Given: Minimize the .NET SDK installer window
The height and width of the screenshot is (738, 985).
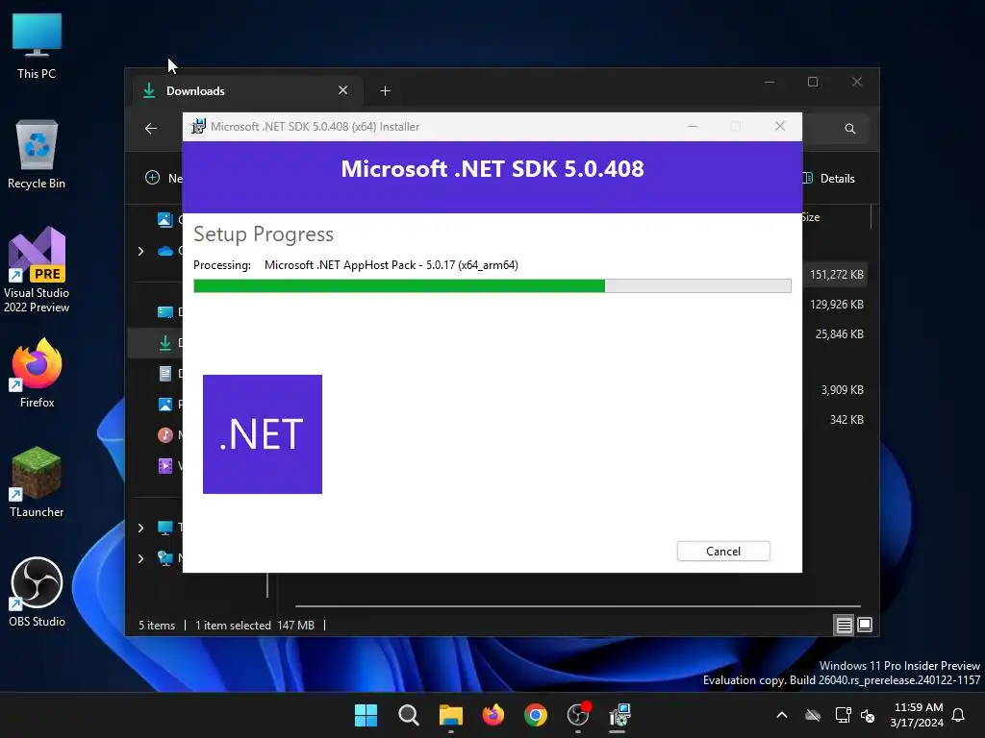Looking at the screenshot, I should click(693, 126).
